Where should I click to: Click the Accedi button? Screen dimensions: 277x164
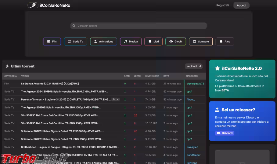[242, 5]
